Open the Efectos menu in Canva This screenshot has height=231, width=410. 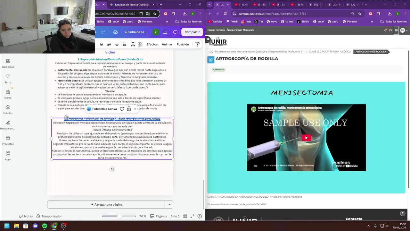coord(152,44)
